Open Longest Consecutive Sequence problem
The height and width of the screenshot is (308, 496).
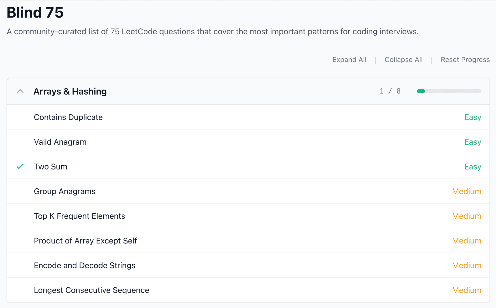(91, 290)
